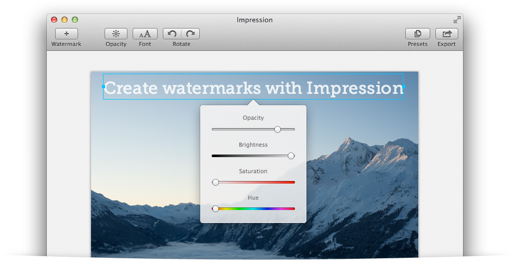
Task: Close the Impression window with the red button
Action: click(54, 20)
